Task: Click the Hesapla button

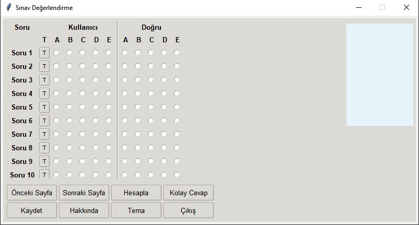Action: [136, 193]
